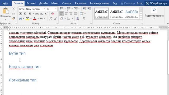
Task: Expand the styles gallery more arrow
Action: 141,18
